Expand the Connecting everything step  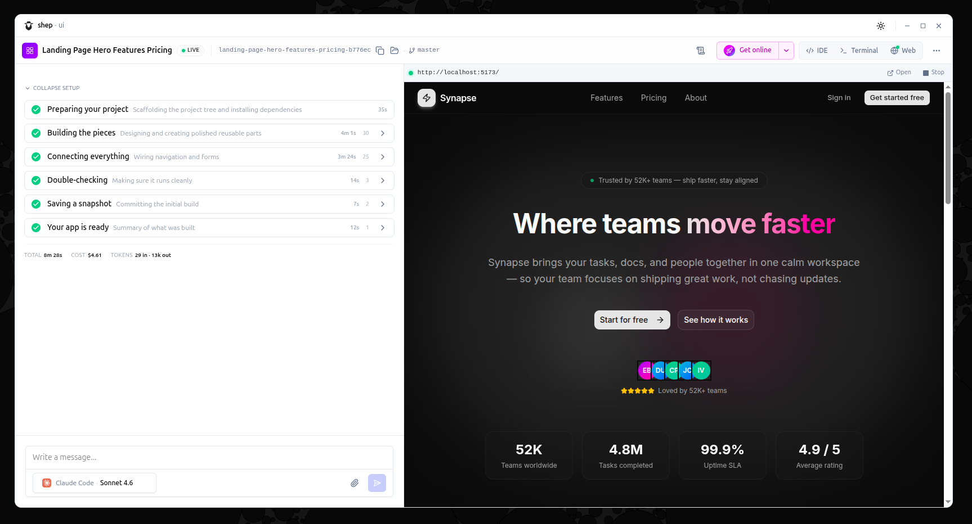383,157
